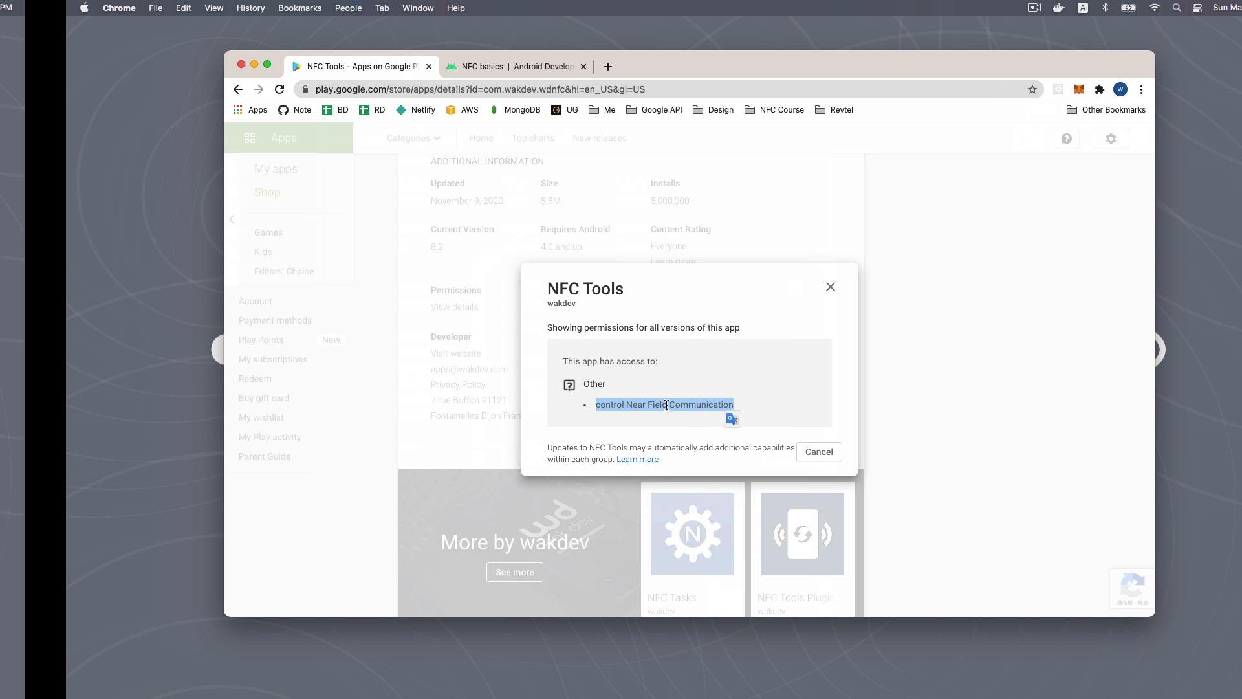The image size is (1242, 699).
Task: Click the Learn more link in dialog
Action: point(637,458)
